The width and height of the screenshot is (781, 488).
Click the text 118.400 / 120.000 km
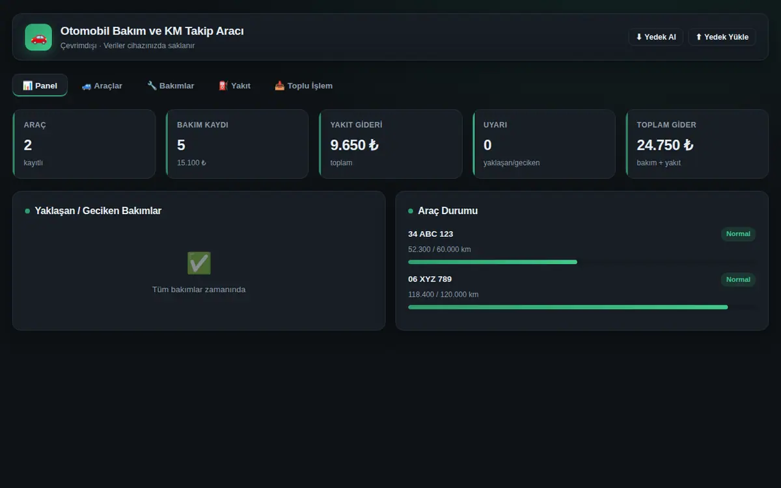(x=443, y=294)
